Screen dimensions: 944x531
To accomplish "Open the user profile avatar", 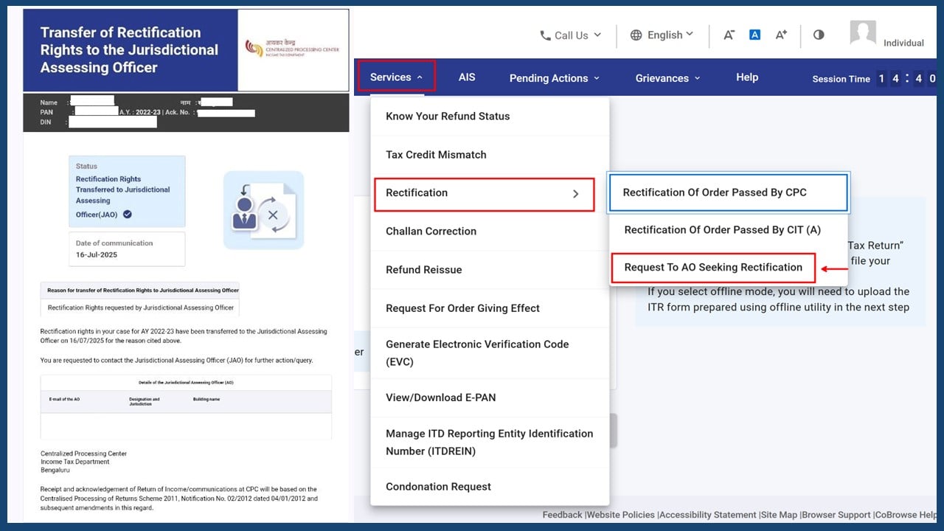I will pos(863,33).
